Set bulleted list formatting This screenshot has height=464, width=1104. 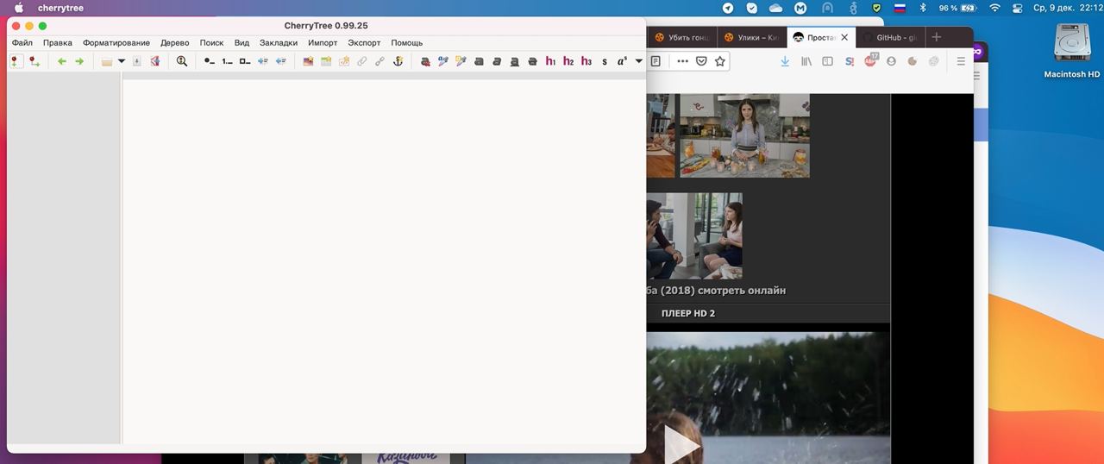click(209, 61)
